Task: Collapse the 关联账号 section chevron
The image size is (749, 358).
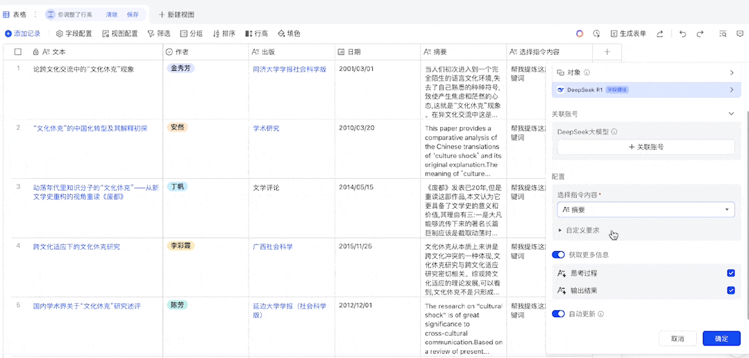Action: pyautogui.click(x=731, y=114)
